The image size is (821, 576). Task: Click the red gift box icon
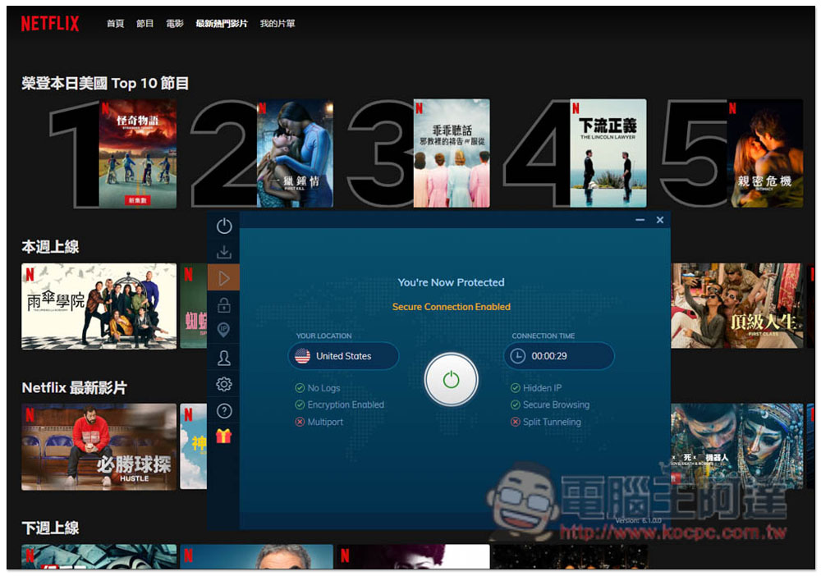(x=223, y=437)
